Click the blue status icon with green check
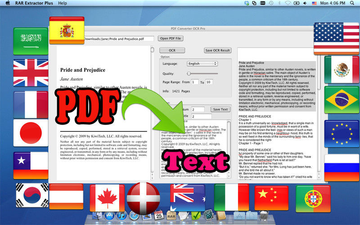The width and height of the screenshot is (360, 225). click(x=247, y=3)
